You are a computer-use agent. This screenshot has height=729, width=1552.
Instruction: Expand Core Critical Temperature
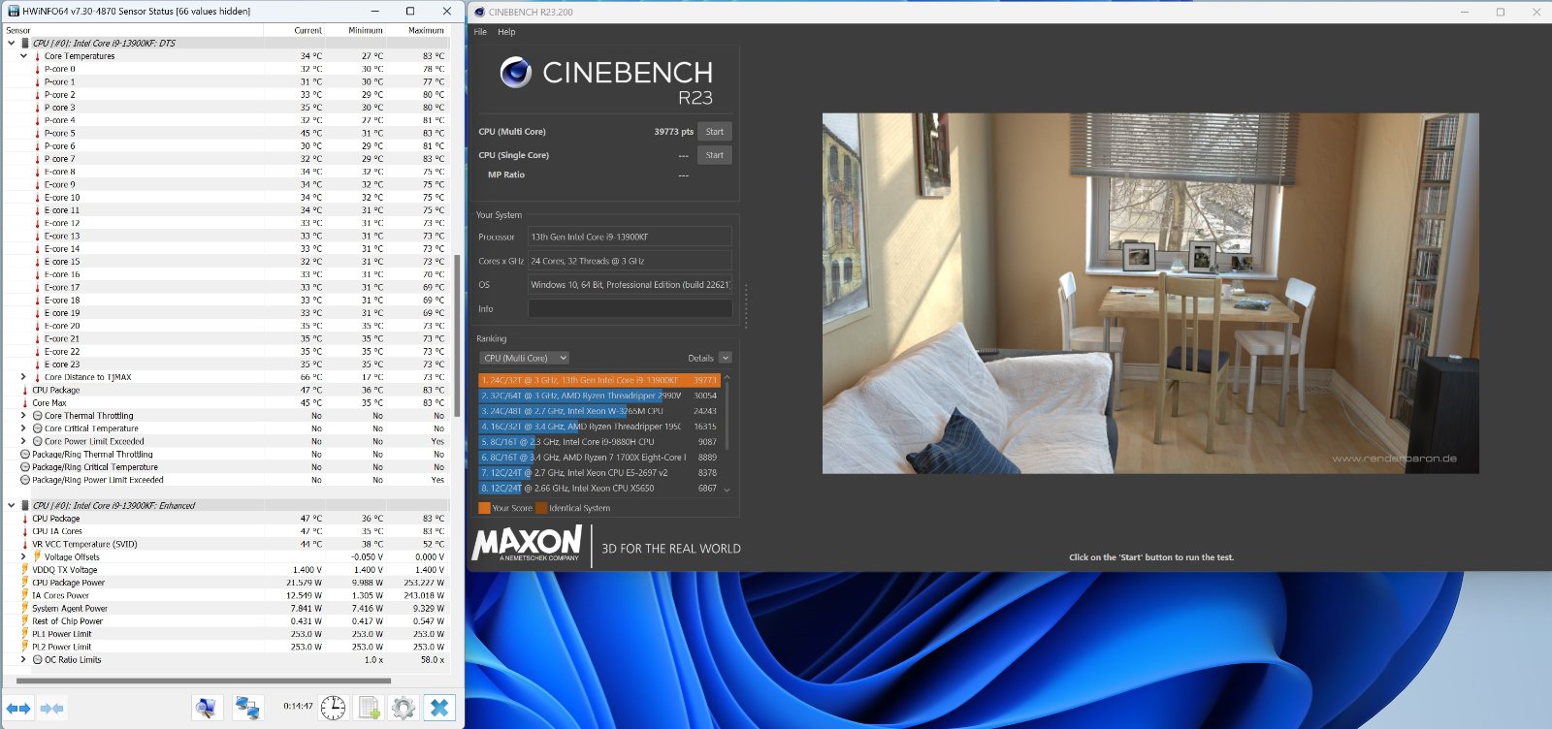pos(23,428)
